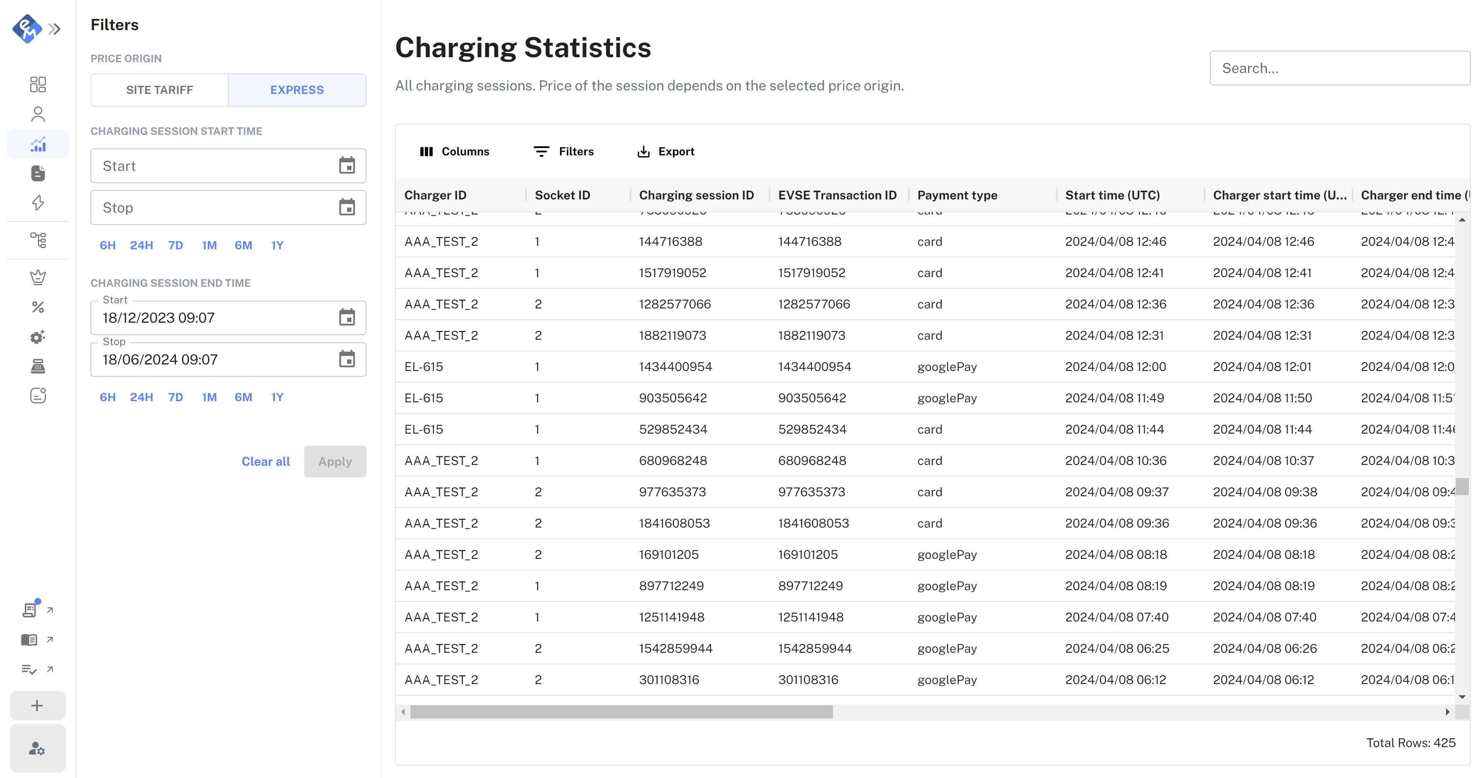The height and width of the screenshot is (778, 1482).
Task: Open the Columns menu above the table
Action: (455, 151)
